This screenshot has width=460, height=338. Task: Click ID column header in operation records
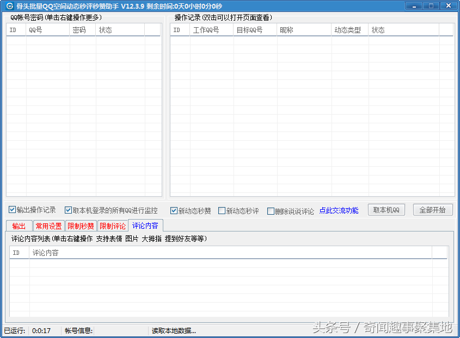pos(180,30)
